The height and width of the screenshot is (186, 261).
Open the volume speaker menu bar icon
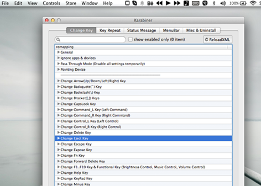point(223,3)
